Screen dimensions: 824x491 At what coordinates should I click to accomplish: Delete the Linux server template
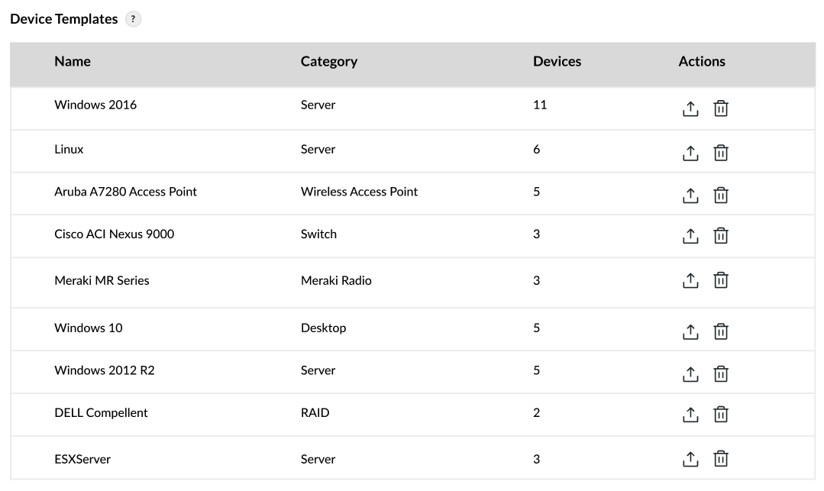coord(721,153)
